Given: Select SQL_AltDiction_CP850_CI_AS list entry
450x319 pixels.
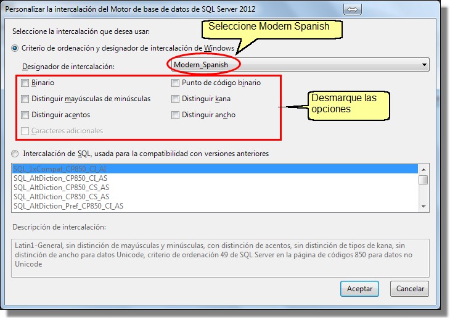Looking at the screenshot, I should [x=215, y=178].
